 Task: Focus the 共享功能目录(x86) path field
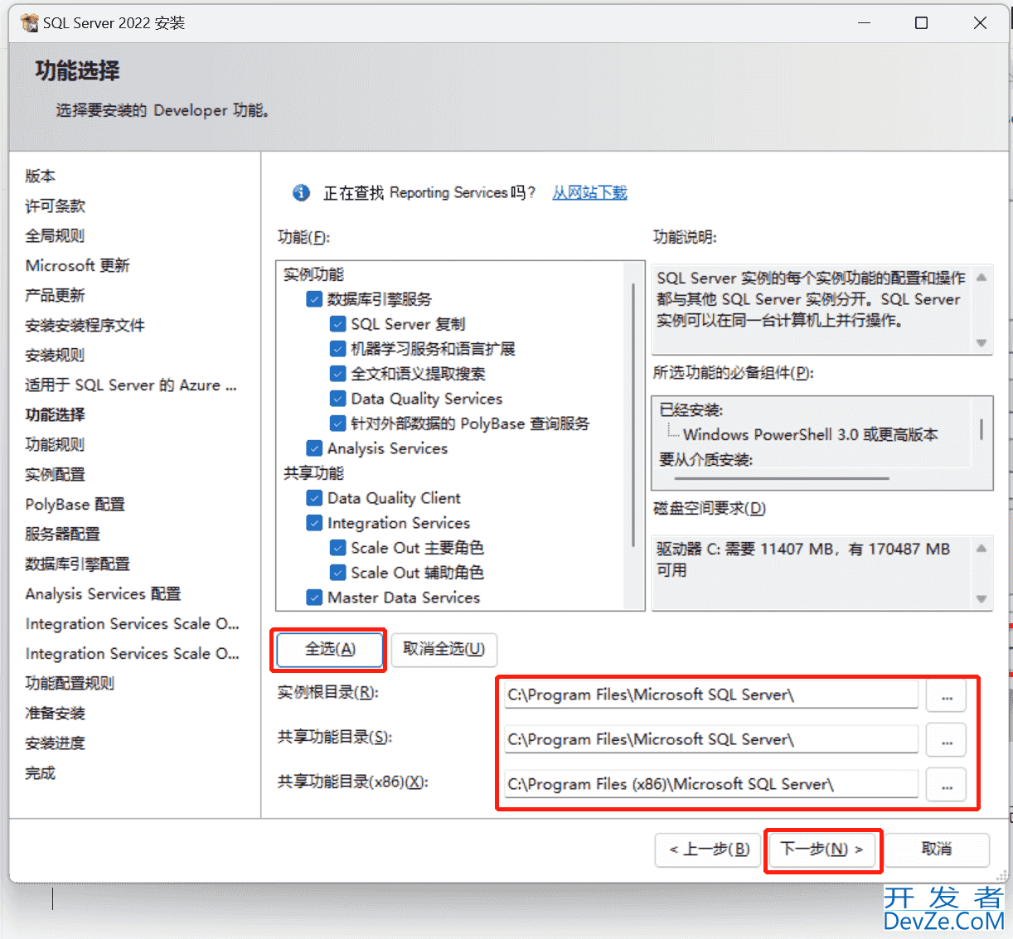click(711, 784)
